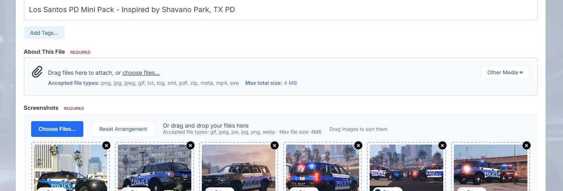This screenshot has width=563, height=191.
Task: Click the blue Choose Files button
Action: (x=57, y=129)
